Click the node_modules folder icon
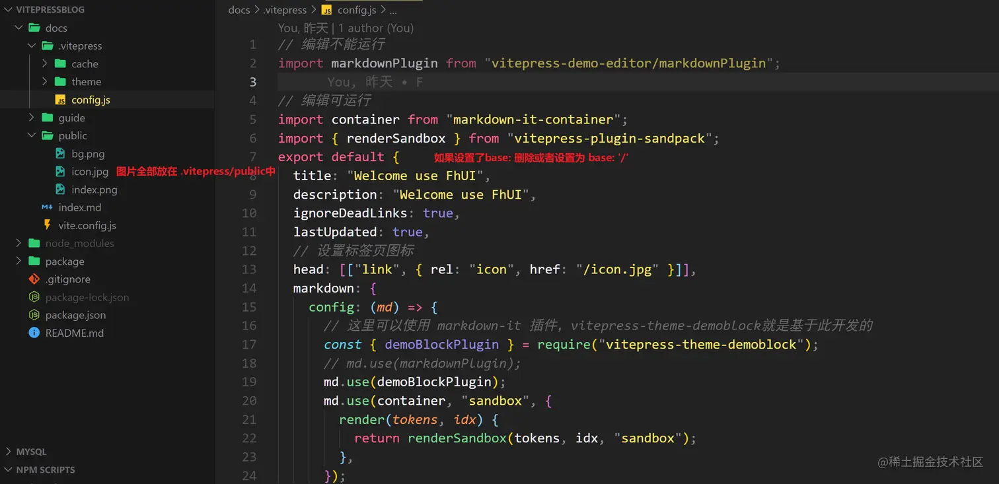This screenshot has width=999, height=484. 34,243
